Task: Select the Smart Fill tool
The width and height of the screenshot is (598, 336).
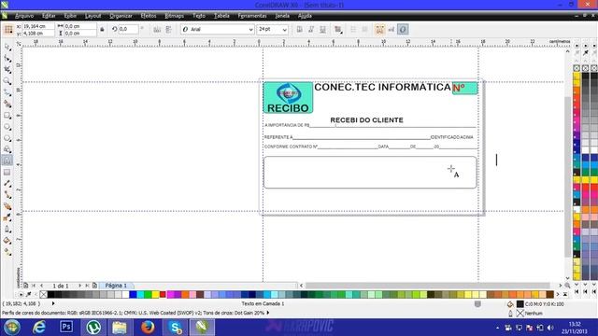Action: (7, 104)
